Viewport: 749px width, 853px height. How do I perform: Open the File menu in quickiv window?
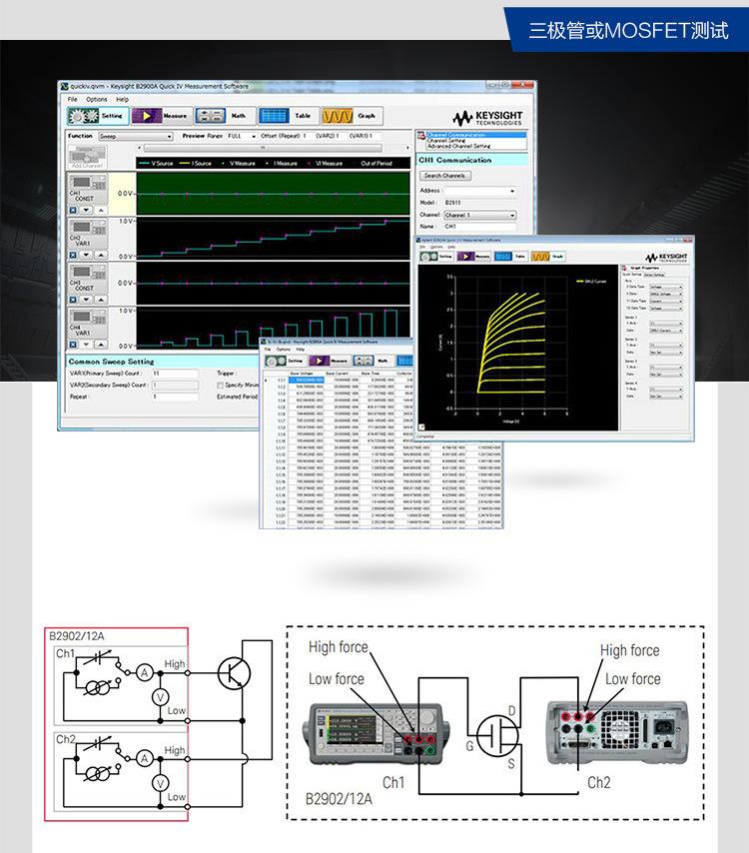72,100
